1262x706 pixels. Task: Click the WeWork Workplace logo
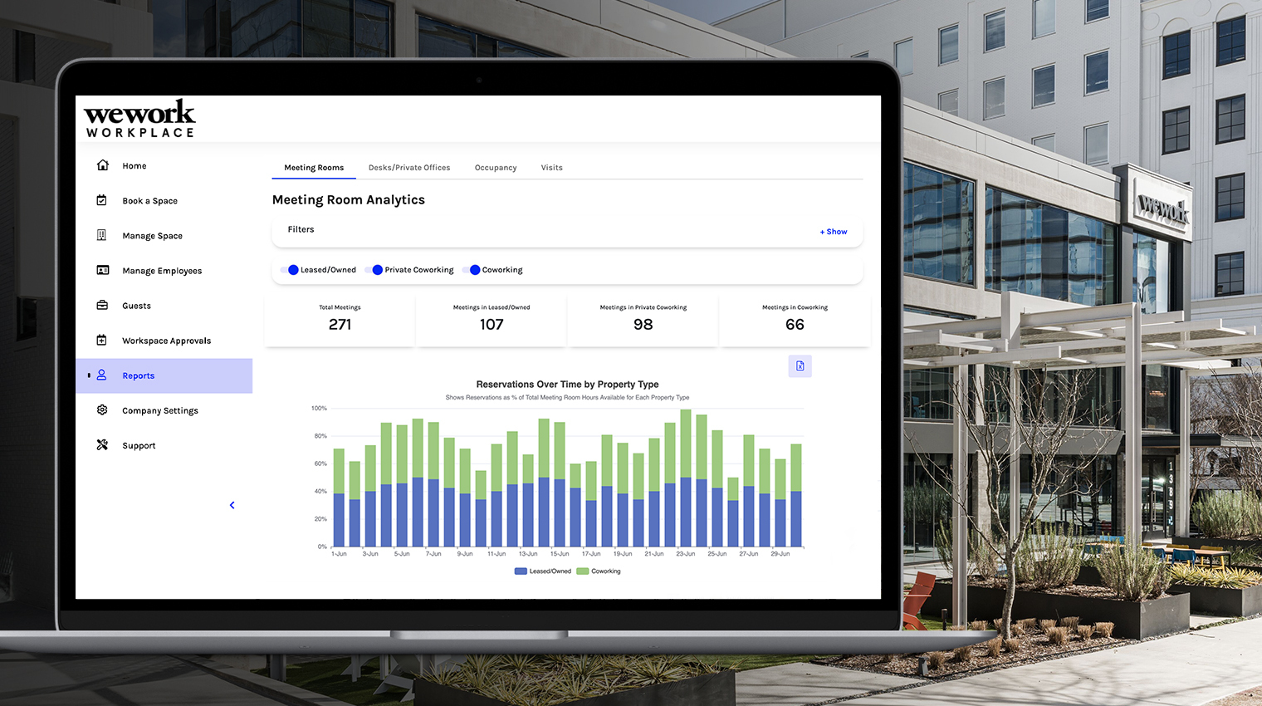139,120
